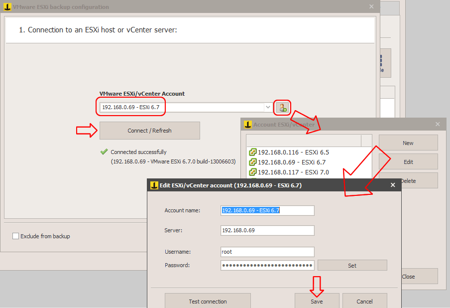
Task: Click into the Server field
Action: [267, 230]
